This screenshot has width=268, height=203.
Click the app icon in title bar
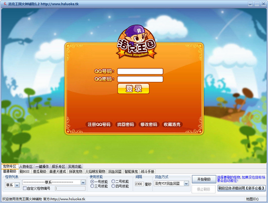point(5,4)
